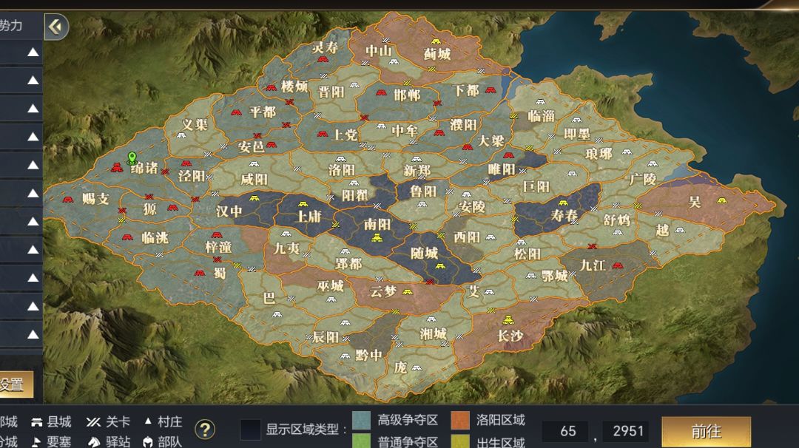Select the 鄂城 city label on map

[x=554, y=276]
